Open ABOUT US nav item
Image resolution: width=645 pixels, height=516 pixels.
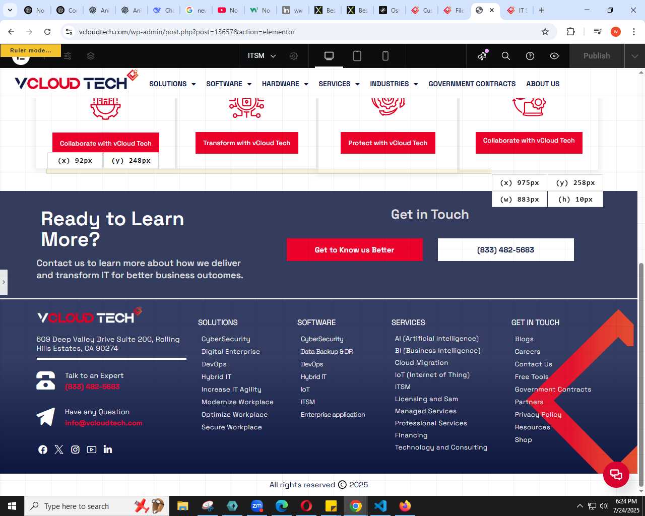[x=543, y=84]
